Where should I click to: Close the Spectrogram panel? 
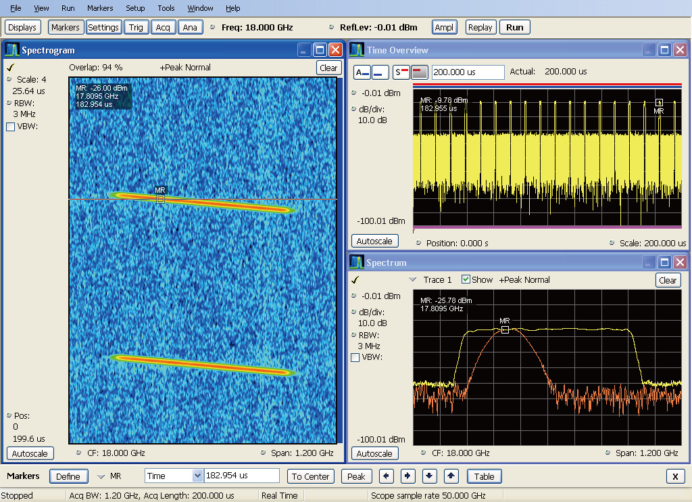point(335,50)
